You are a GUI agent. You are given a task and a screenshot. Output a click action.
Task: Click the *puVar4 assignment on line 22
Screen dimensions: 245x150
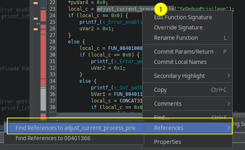pyautogui.click(x=88, y=2)
